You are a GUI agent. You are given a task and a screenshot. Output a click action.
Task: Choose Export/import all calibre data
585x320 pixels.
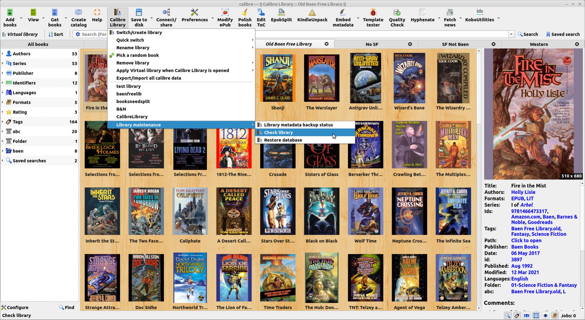(x=181, y=78)
